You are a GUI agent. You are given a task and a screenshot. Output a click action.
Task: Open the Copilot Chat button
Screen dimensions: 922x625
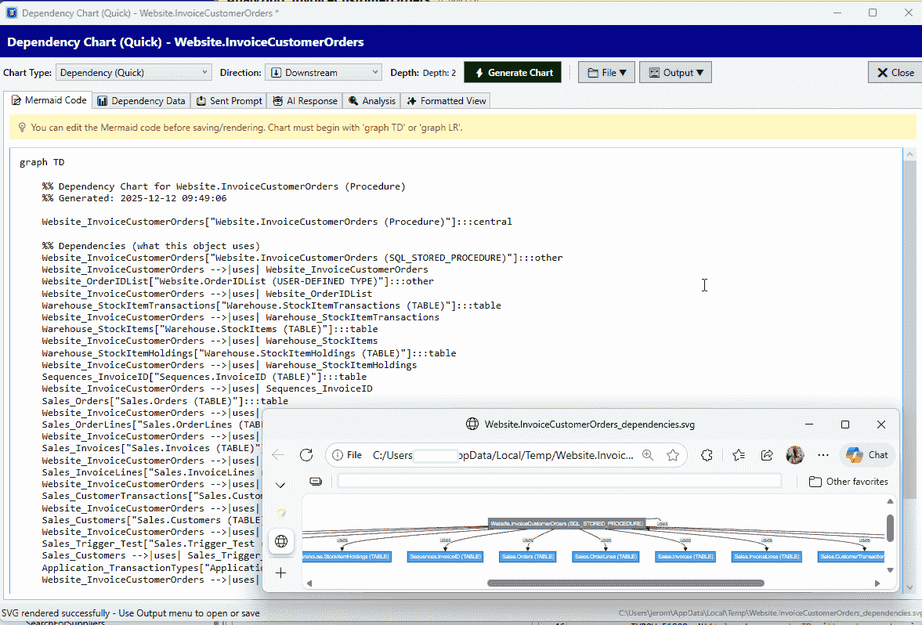click(868, 455)
